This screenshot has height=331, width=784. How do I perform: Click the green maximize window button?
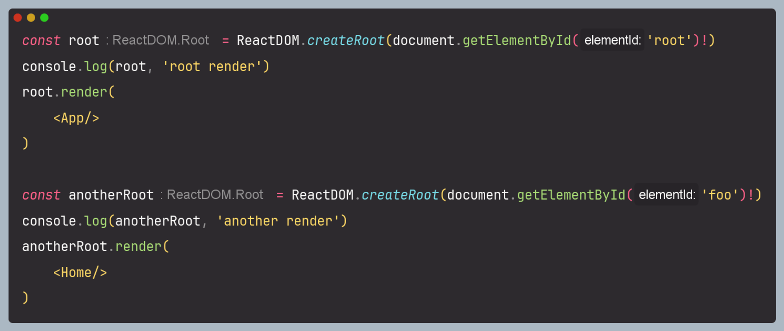coord(44,18)
